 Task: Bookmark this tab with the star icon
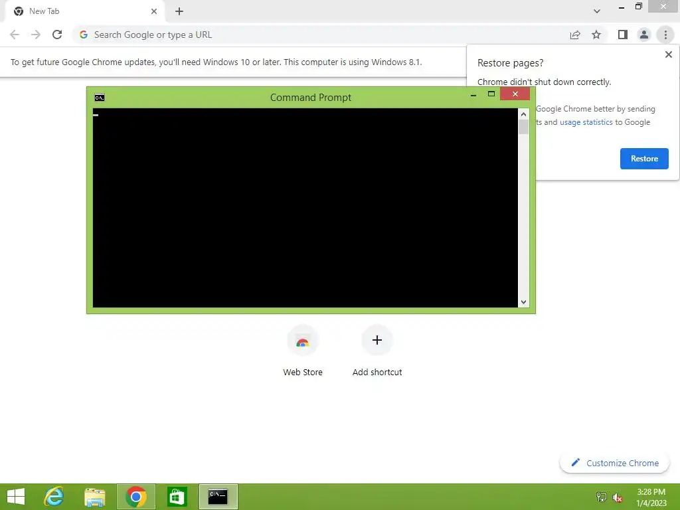tap(596, 35)
